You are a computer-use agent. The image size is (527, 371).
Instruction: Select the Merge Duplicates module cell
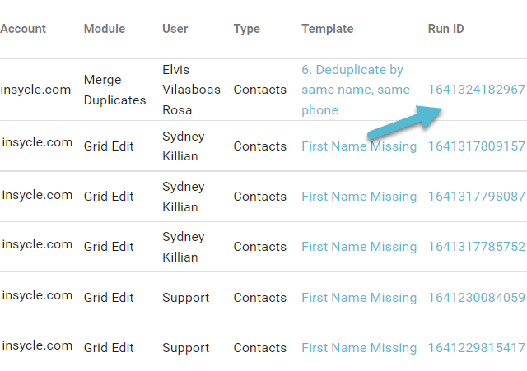click(x=114, y=90)
